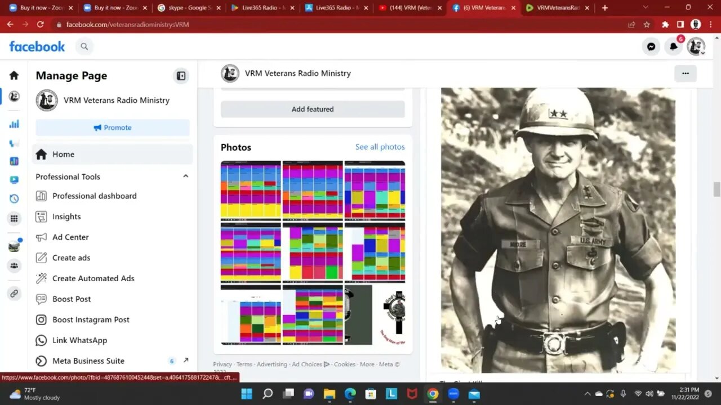Open planner chart icon in left rail
The image size is (721, 405).
coord(14,161)
